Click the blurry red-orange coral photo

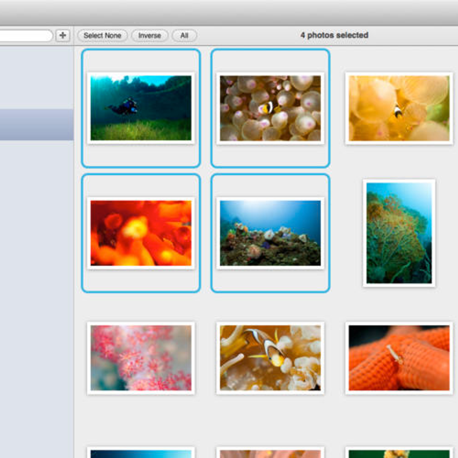point(141,233)
